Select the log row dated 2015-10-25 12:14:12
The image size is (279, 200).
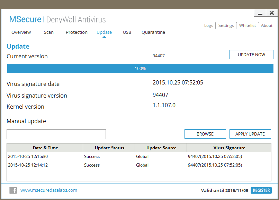(x=139, y=165)
